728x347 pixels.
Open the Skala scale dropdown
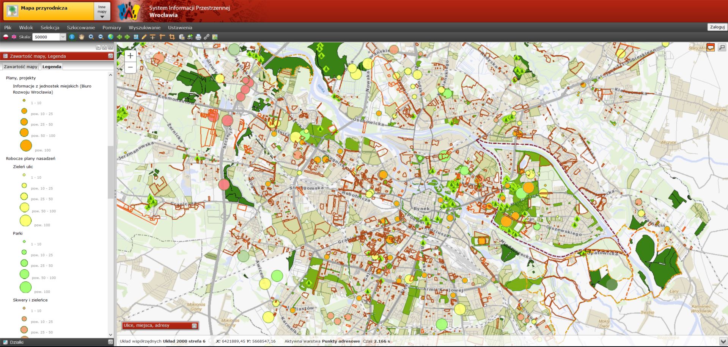(x=63, y=37)
